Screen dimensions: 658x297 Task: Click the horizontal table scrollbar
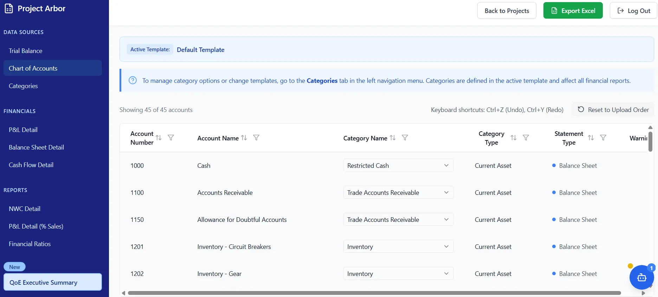coord(374,293)
